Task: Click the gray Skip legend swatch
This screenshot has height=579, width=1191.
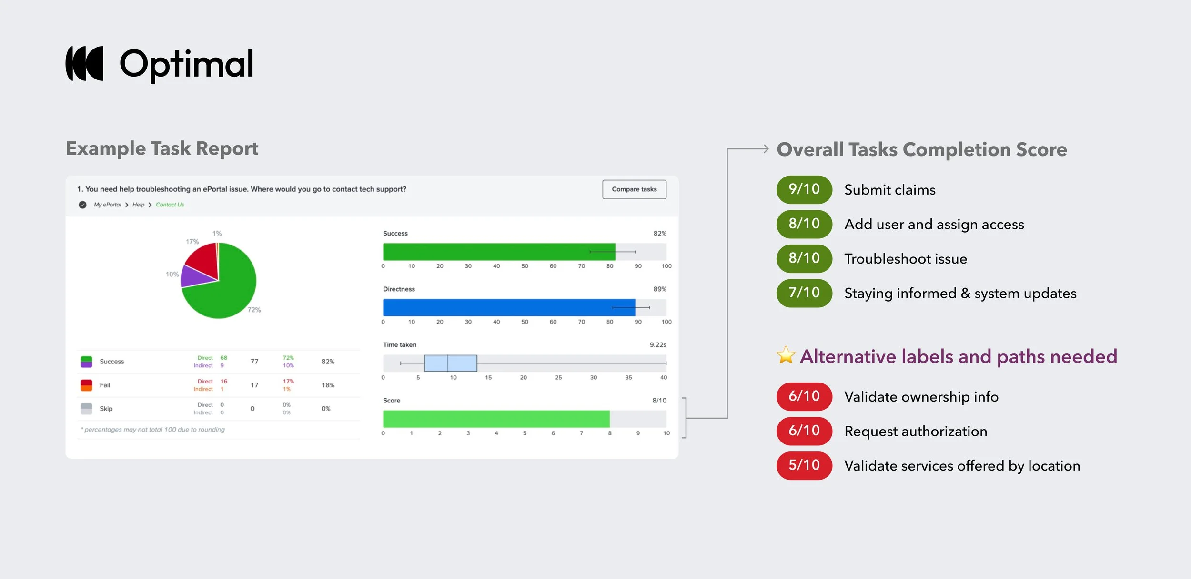Action: [86, 409]
